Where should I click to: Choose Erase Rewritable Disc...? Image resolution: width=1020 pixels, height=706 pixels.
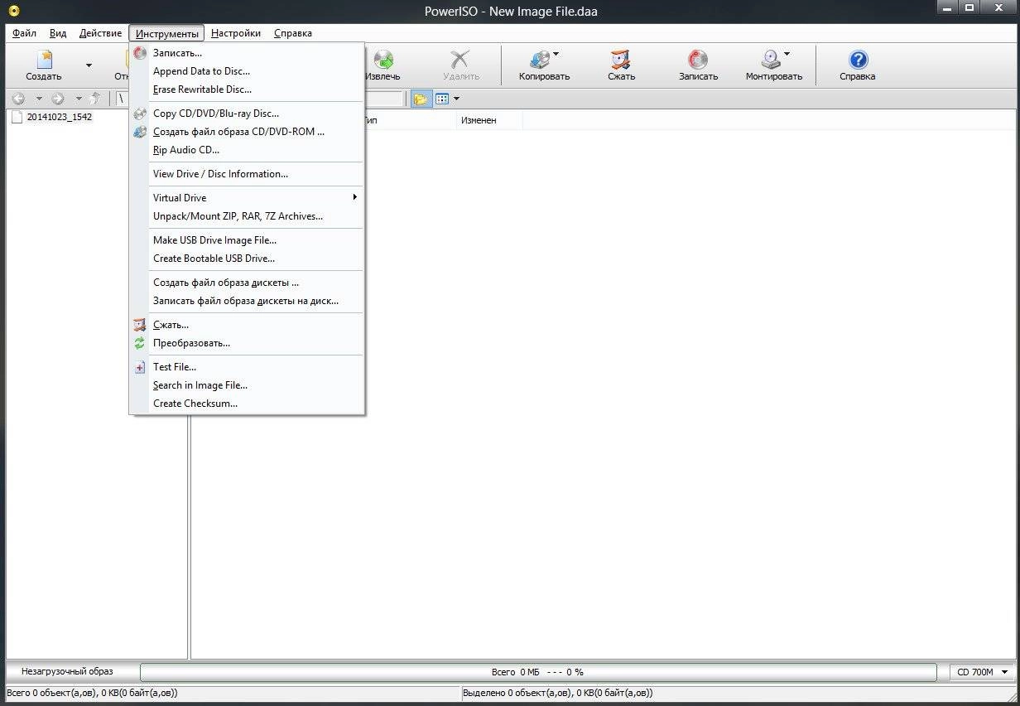tap(247, 89)
